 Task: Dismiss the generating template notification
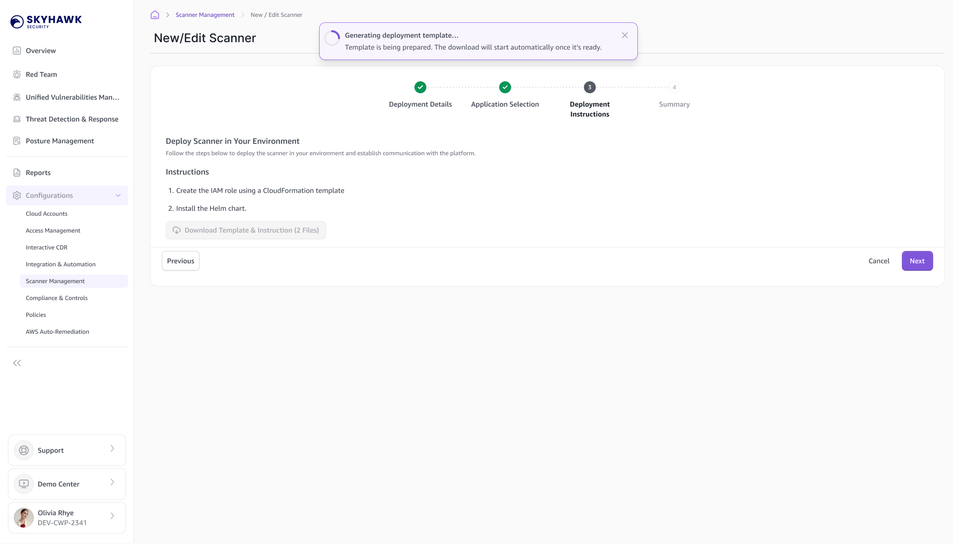(625, 35)
